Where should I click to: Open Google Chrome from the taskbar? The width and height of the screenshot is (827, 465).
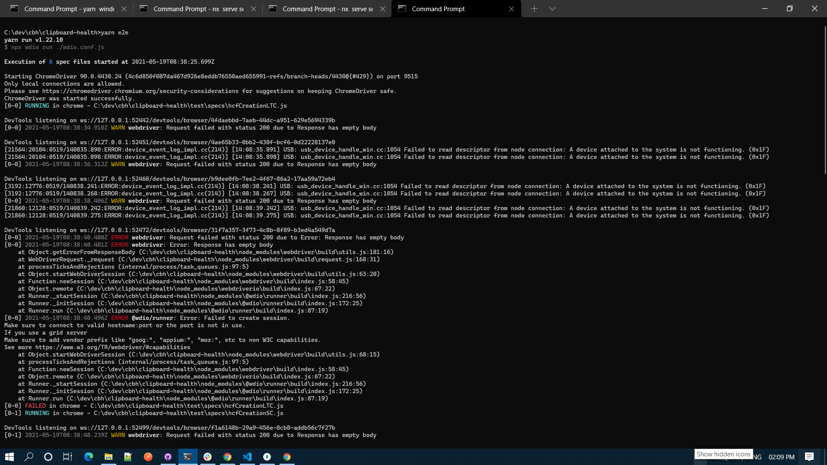tap(227, 457)
